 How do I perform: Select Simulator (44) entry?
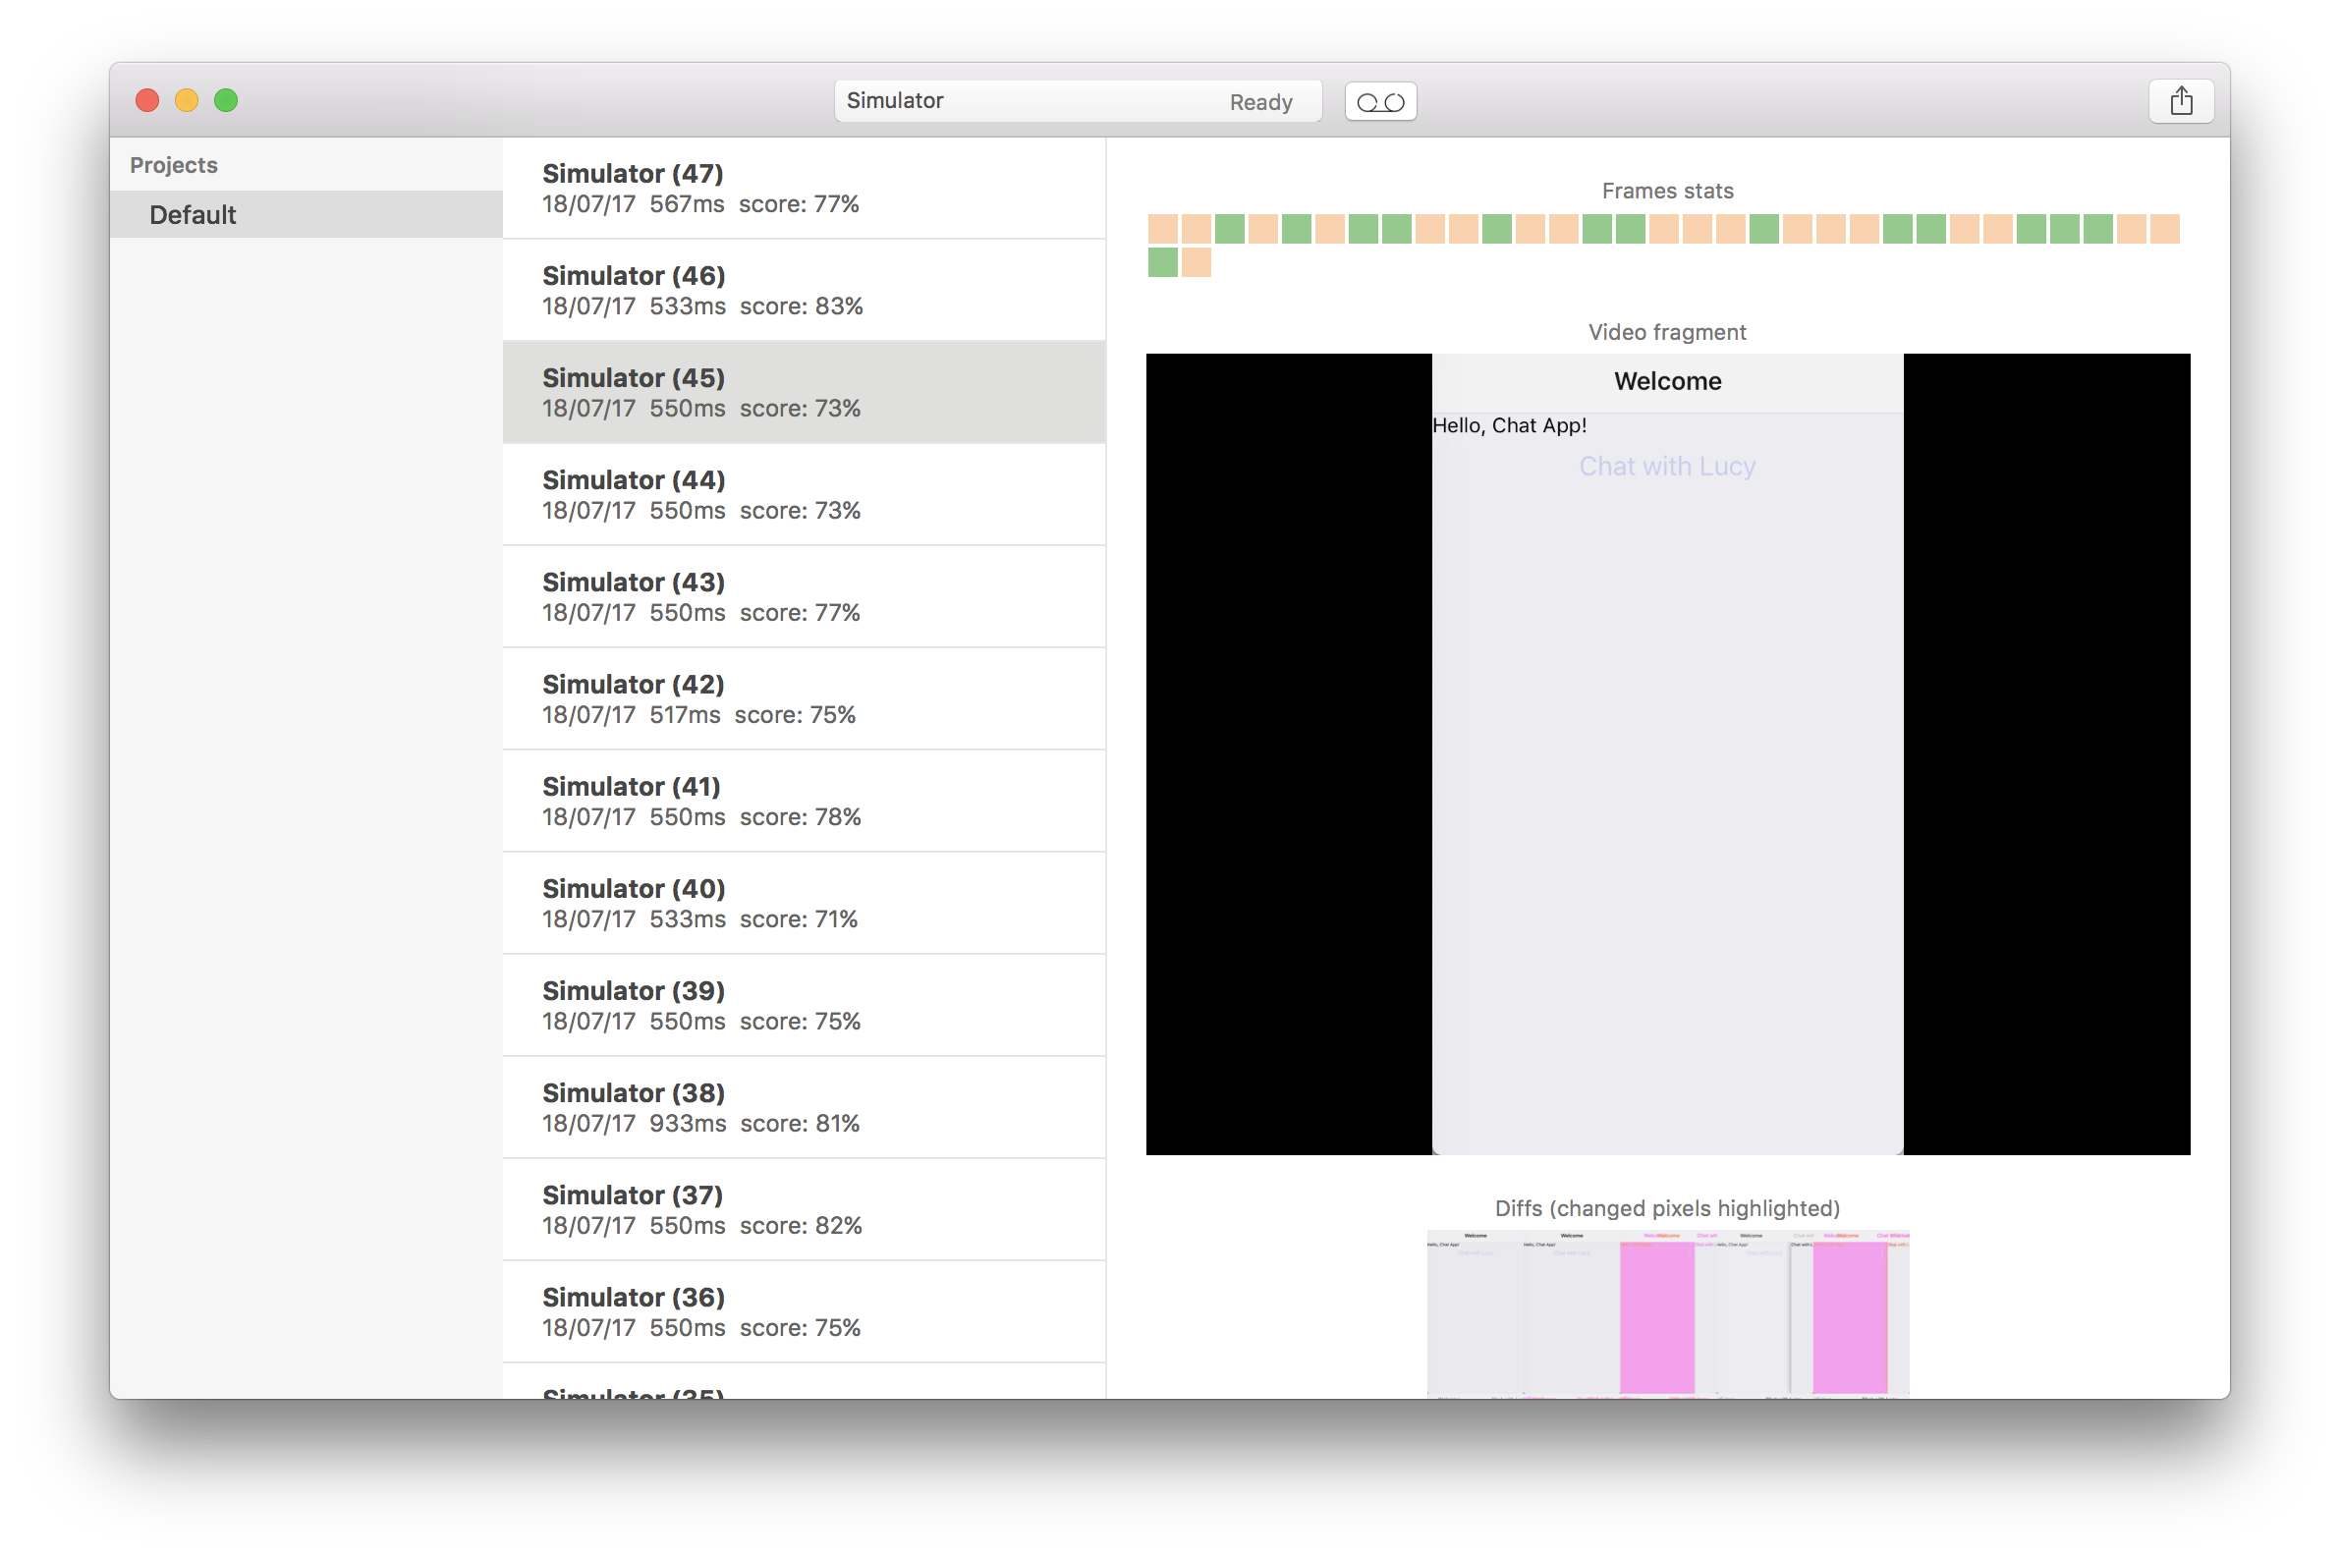(x=804, y=494)
